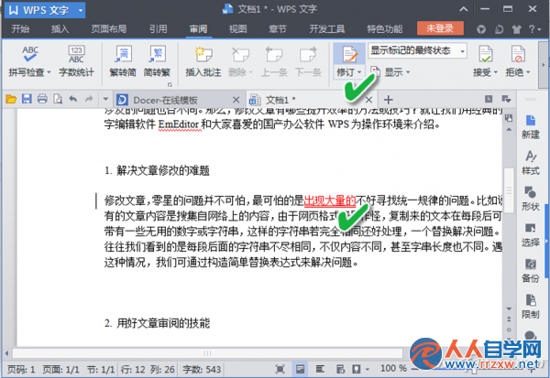Open file with the folder icon
550x378 pixels.
[x=11, y=100]
